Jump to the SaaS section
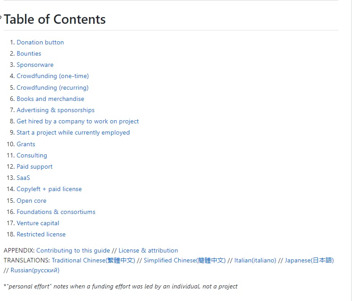Screen dimensions: 353x301 pyautogui.click(x=23, y=178)
